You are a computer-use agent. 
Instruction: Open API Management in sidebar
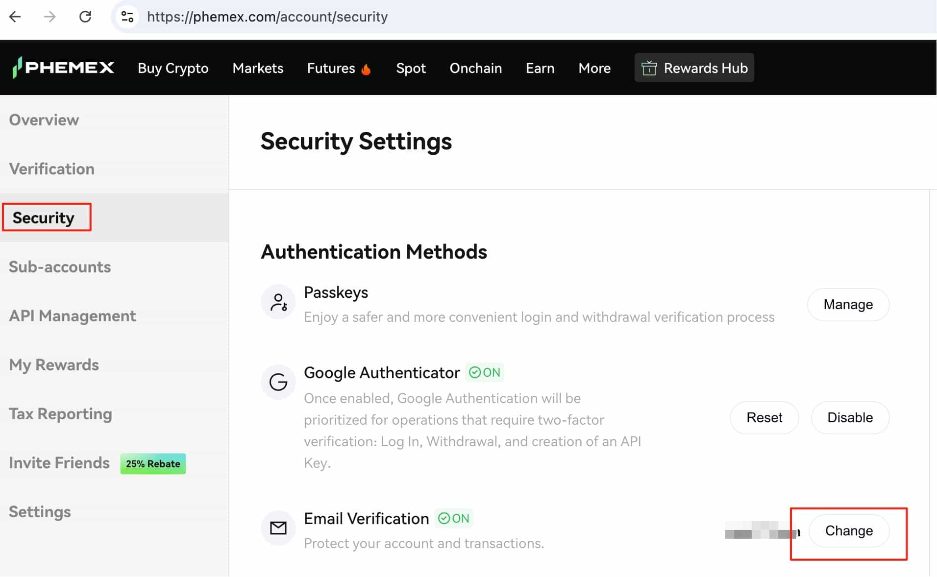[x=73, y=316]
